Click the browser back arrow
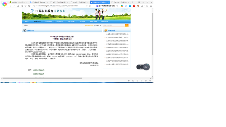 point(10,6)
